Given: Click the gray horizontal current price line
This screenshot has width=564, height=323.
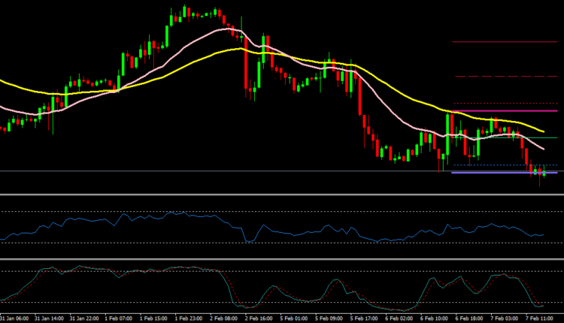Looking at the screenshot, I should click(x=226, y=171).
